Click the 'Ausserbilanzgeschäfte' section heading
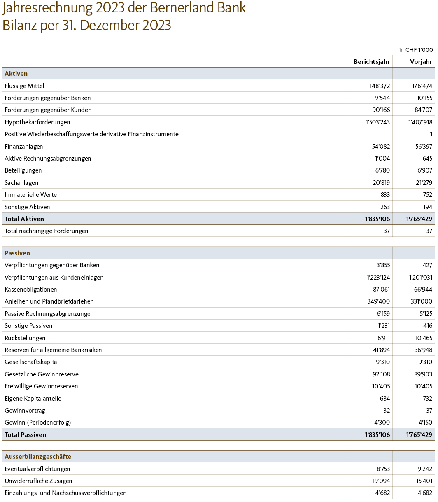The height and width of the screenshot is (502, 438). [38, 457]
